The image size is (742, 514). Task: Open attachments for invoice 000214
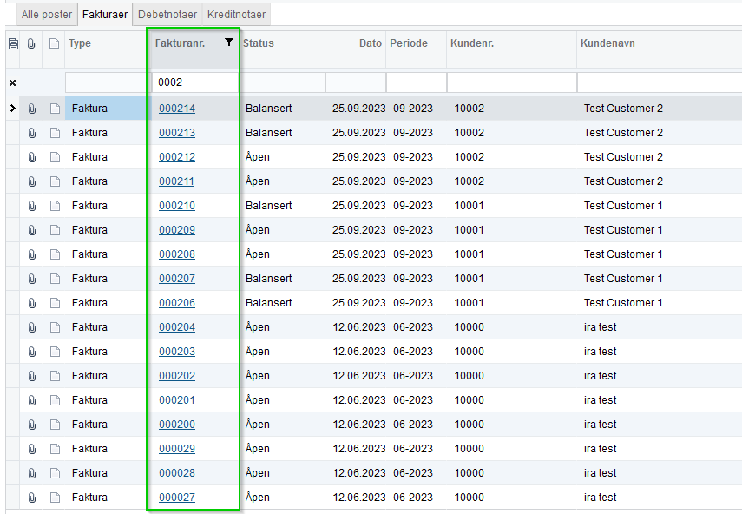tap(32, 109)
